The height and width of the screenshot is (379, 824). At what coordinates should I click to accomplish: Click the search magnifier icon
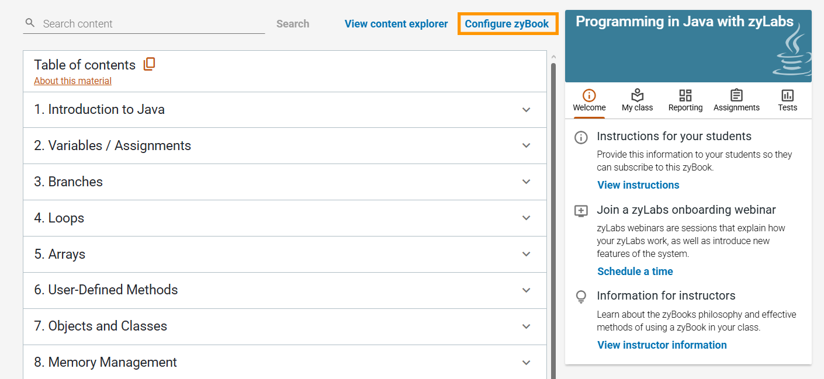click(x=30, y=23)
